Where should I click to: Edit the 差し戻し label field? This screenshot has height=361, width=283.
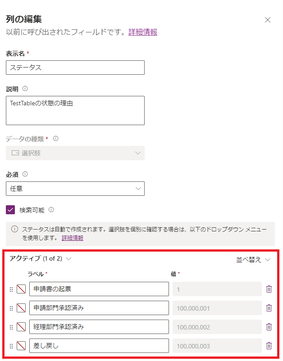coord(99,346)
